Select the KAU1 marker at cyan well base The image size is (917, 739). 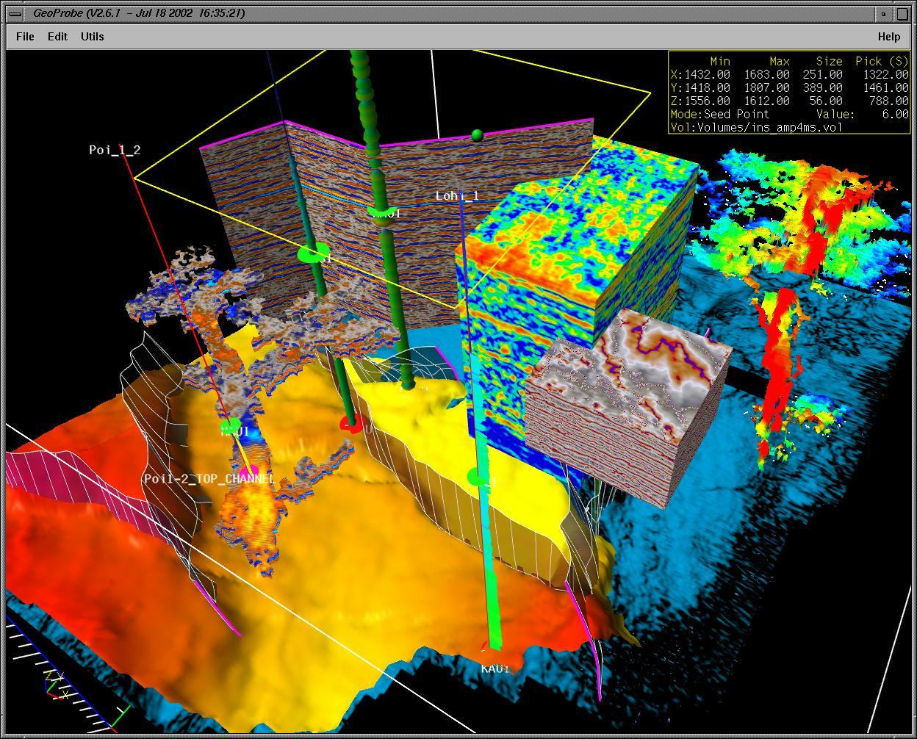pos(495,668)
